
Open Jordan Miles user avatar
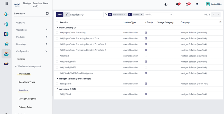point(208,4)
